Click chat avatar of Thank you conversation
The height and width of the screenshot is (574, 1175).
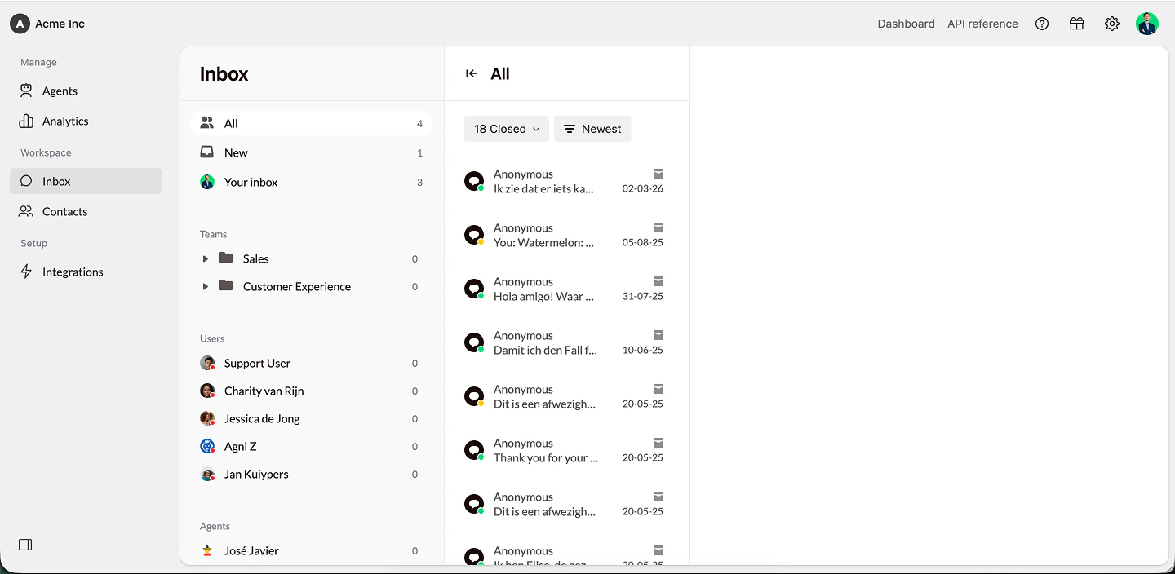coord(474,450)
